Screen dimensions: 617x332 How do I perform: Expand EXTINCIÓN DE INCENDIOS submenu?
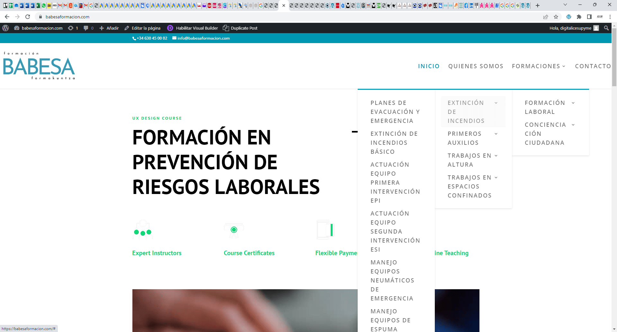coord(473,112)
